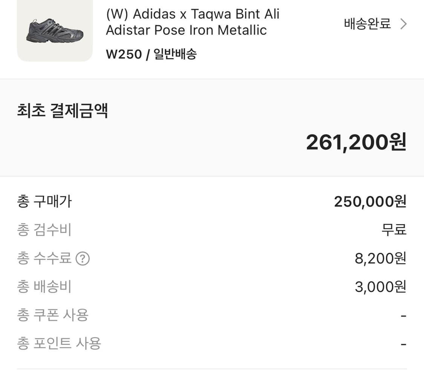Select the 총 쿠폰 사용 coupon row
The image size is (424, 375).
(x=53, y=315)
